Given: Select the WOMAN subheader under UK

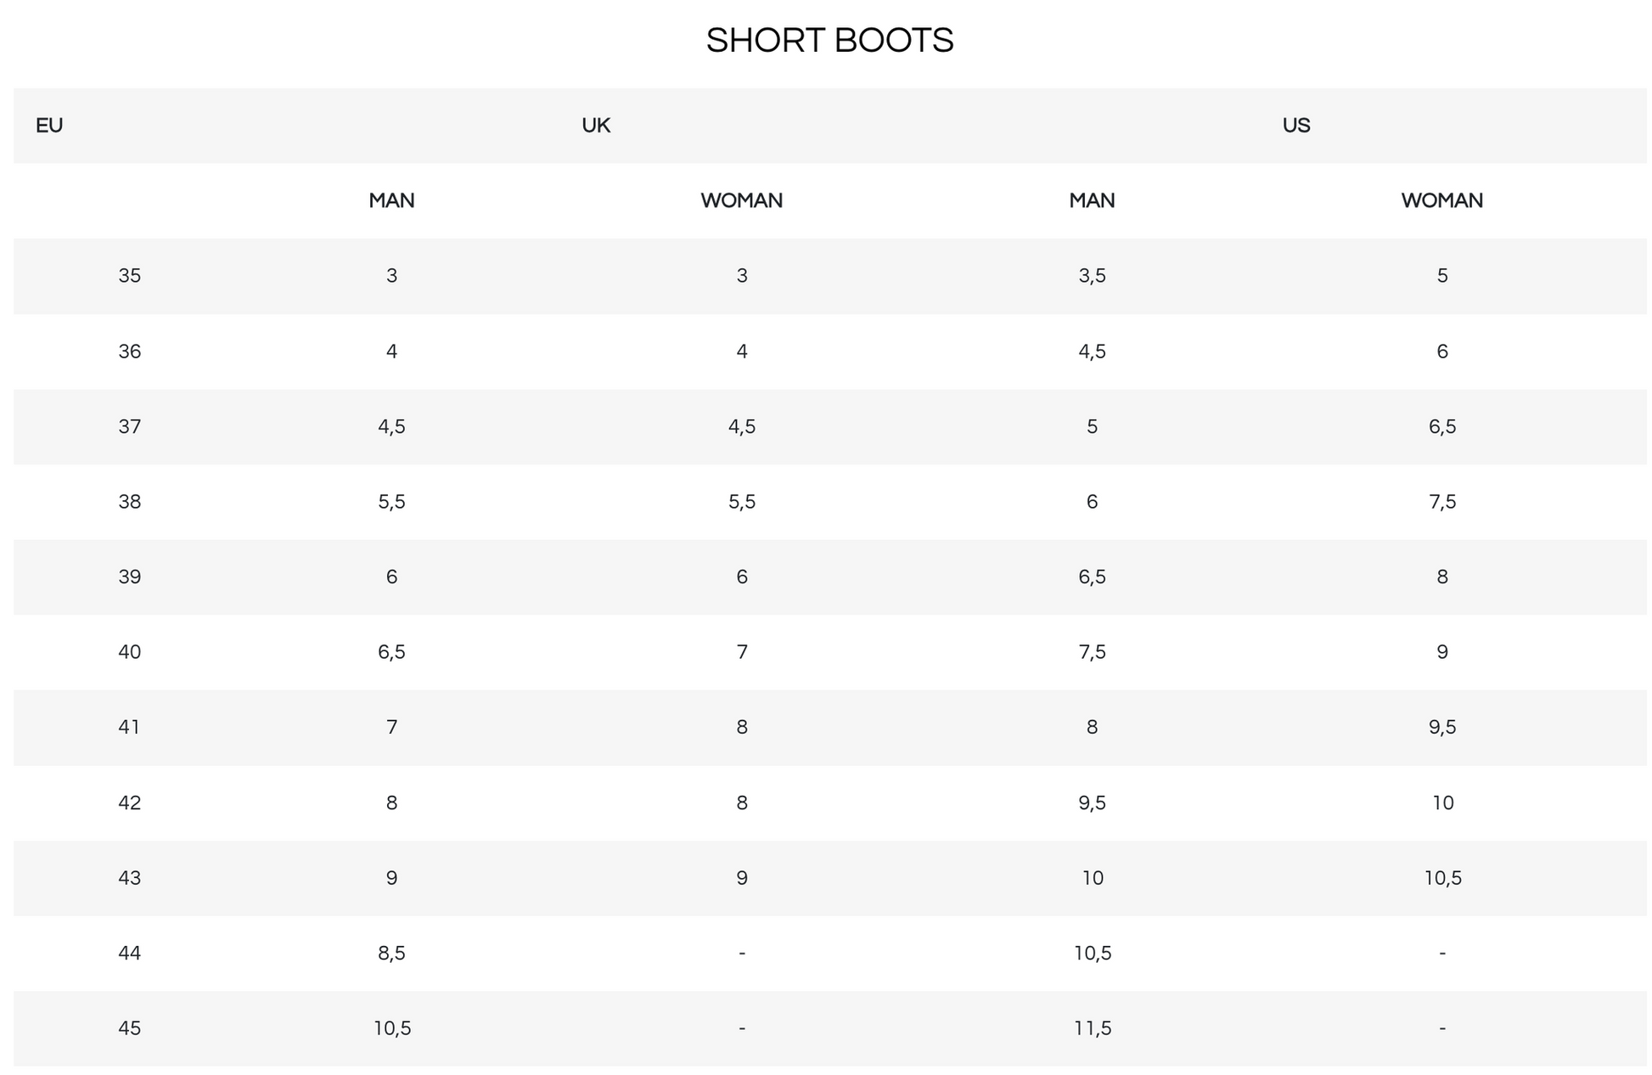Looking at the screenshot, I should click(741, 200).
